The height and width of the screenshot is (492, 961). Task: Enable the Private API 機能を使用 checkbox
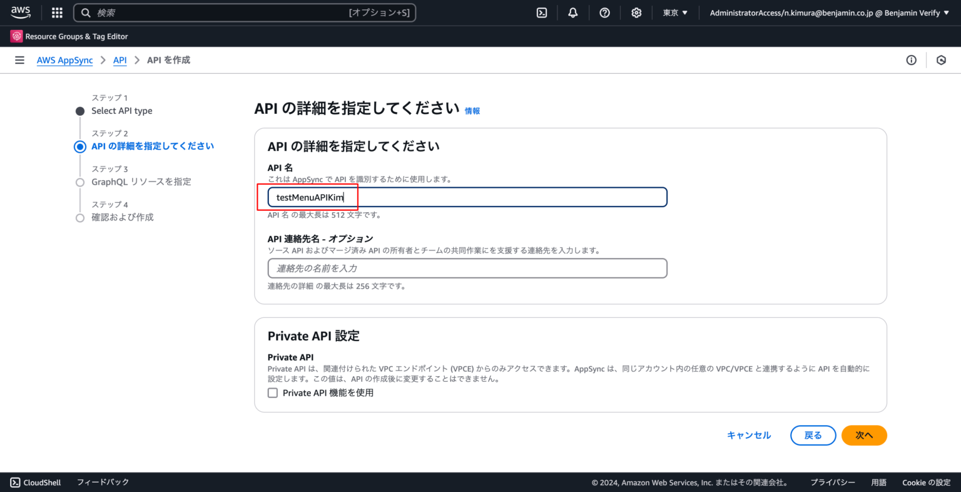273,392
